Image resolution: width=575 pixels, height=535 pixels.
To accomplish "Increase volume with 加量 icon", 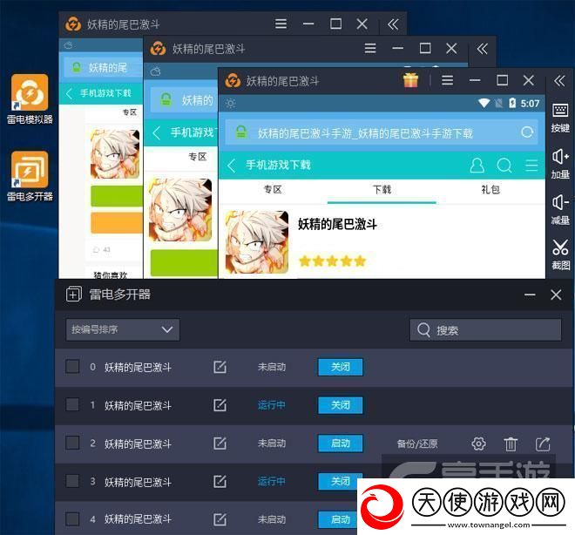I will [560, 164].
